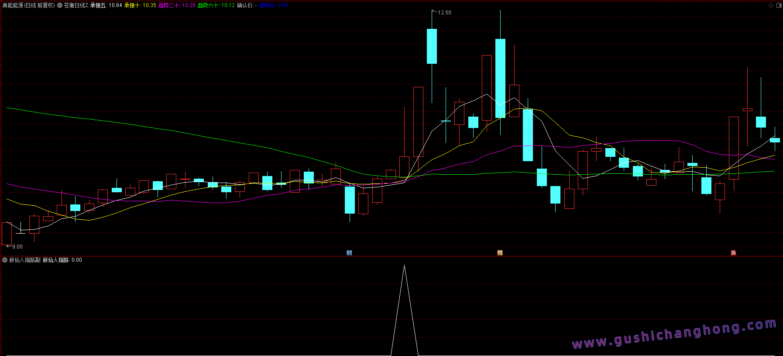Click the 美能能源 stock title label
Viewport: 783px width, 356px height.
(29, 6)
